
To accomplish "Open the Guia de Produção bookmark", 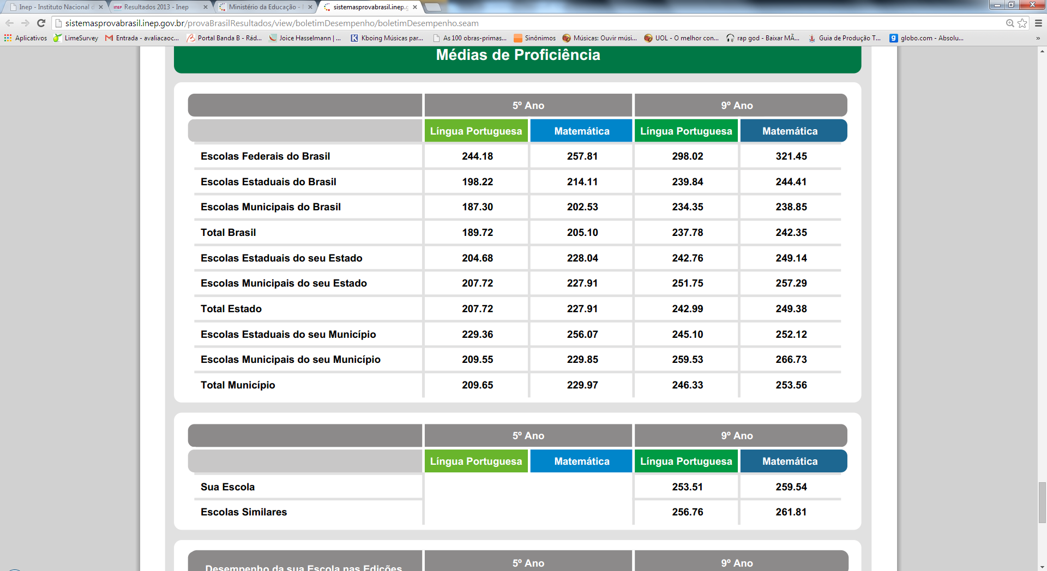I will tap(845, 38).
